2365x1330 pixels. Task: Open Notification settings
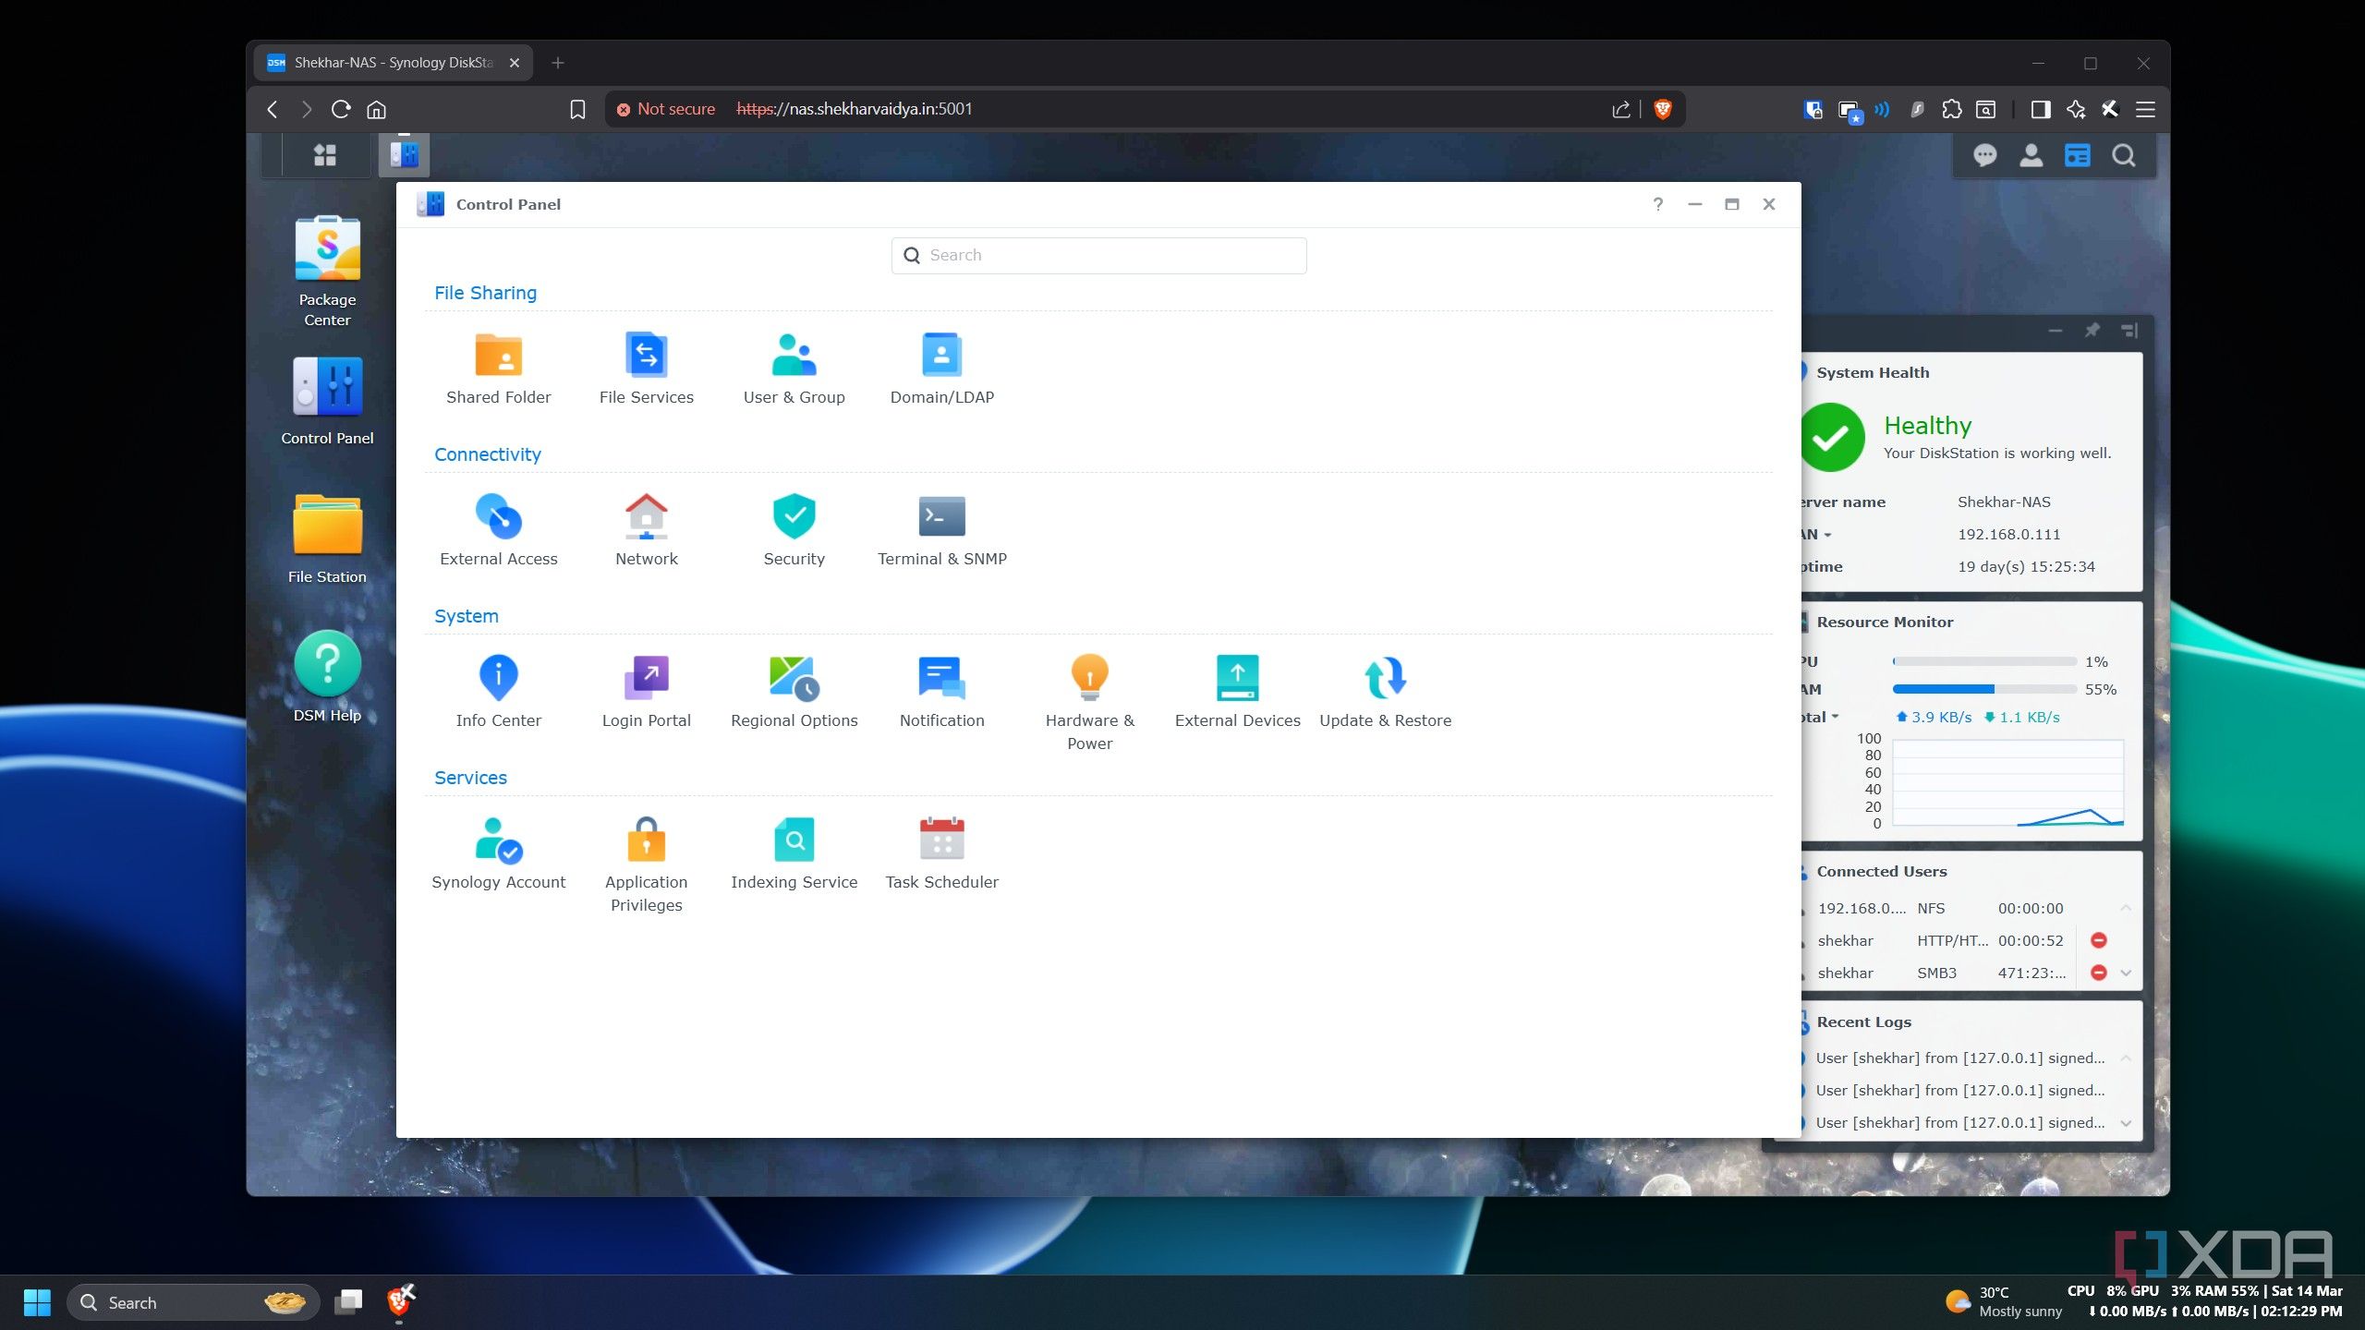tap(941, 693)
